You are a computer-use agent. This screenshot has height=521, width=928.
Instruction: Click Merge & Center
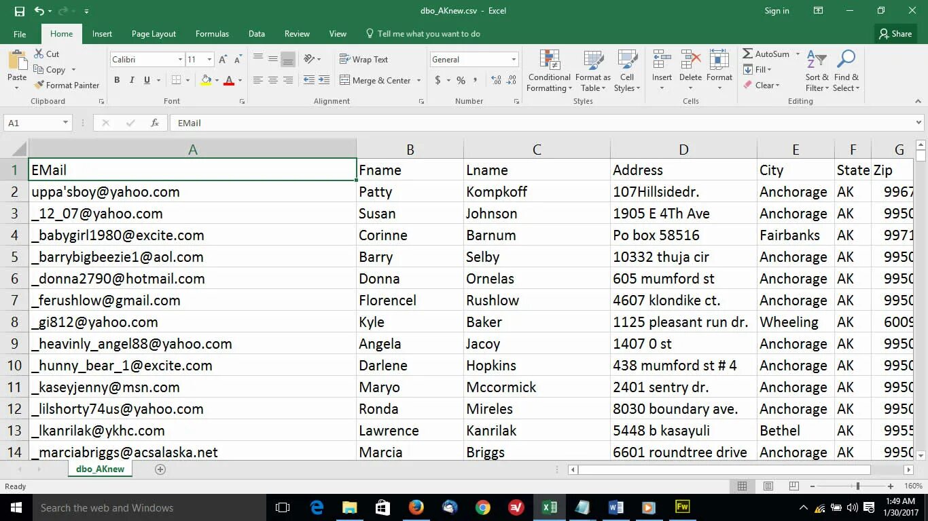[375, 80]
